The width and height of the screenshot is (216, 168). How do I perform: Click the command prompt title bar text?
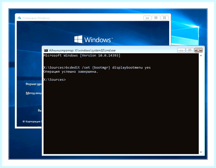pos(82,51)
